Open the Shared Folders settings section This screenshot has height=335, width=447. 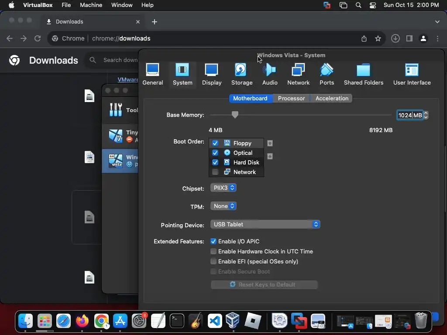pos(363,74)
